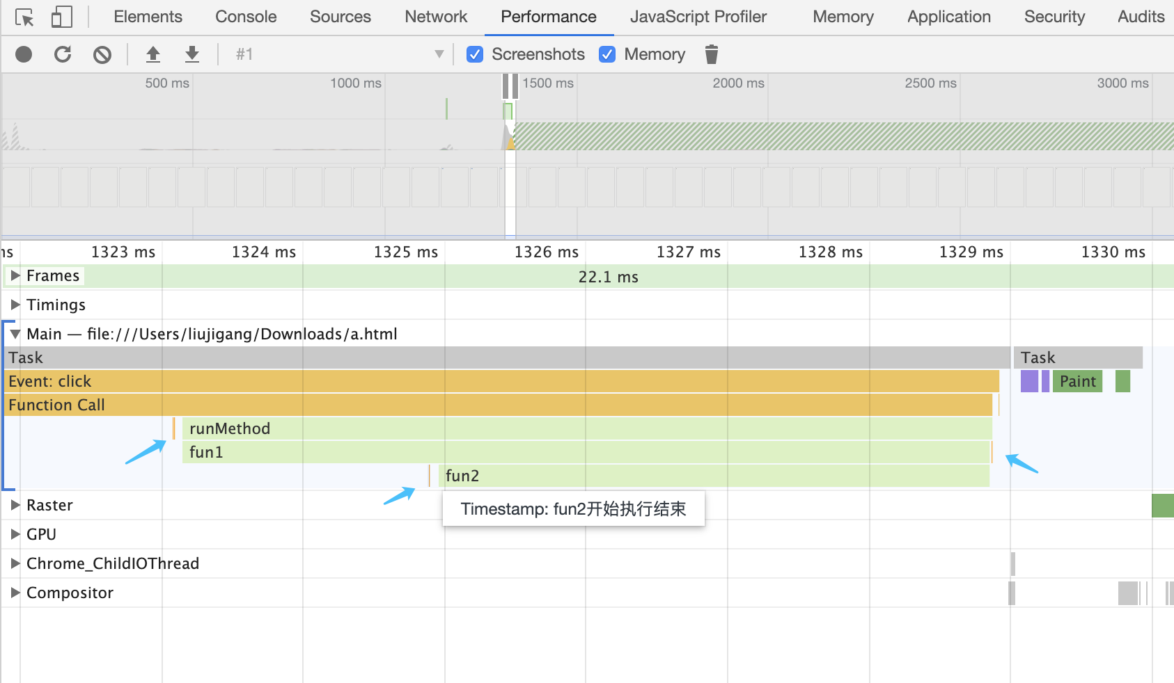
Task: Click the collect garbage trash icon
Action: [x=711, y=54]
